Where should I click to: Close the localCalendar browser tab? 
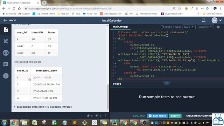click(x=38, y=3)
